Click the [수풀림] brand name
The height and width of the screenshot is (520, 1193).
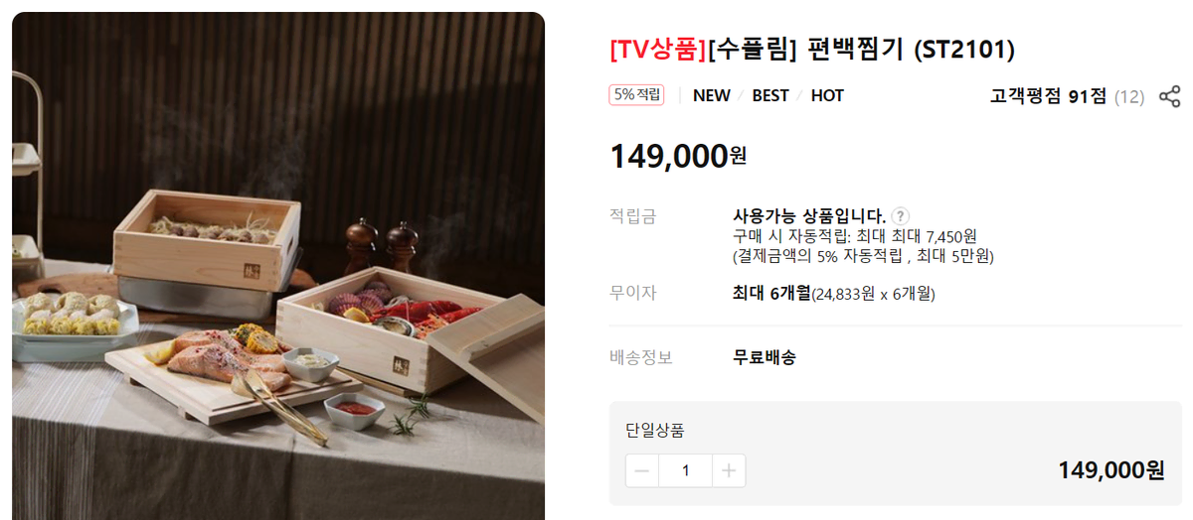pos(753,49)
